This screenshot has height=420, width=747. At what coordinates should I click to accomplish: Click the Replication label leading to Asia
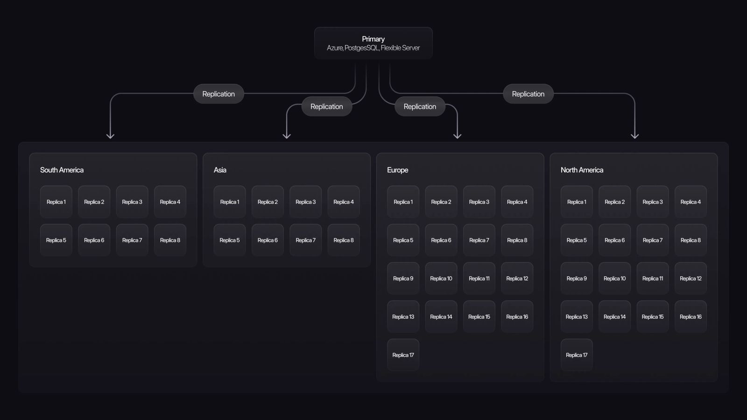(326, 106)
